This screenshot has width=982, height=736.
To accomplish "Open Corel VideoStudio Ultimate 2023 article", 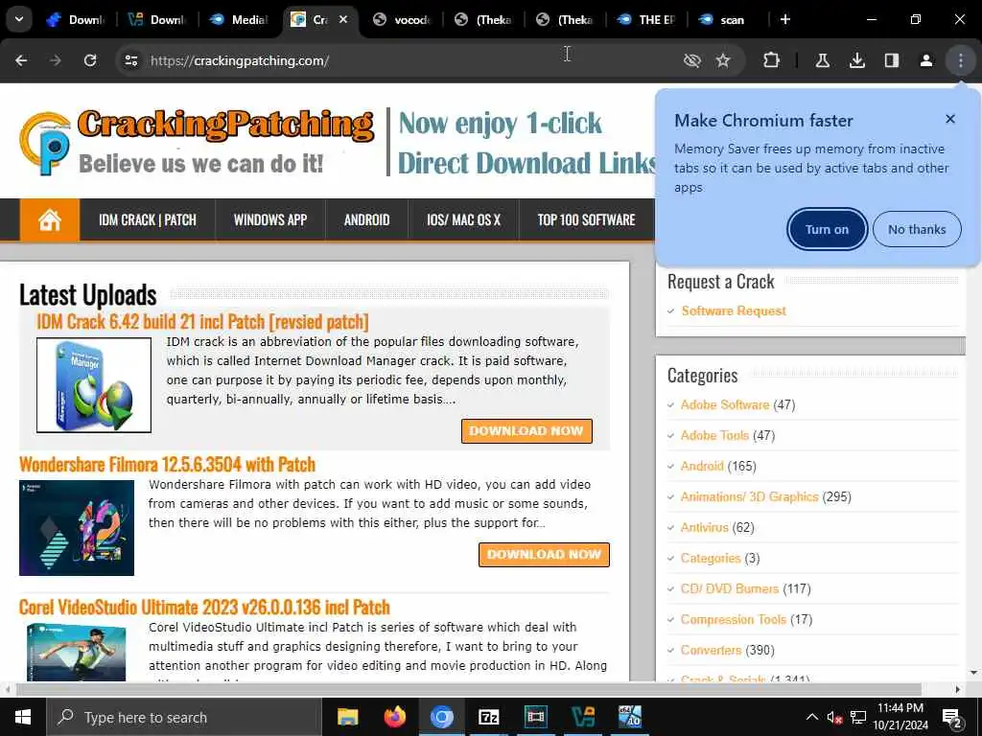I will pyautogui.click(x=204, y=607).
